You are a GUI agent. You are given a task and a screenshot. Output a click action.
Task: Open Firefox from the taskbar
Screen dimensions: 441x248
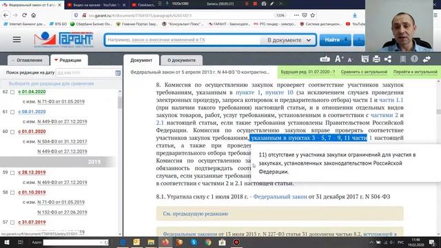[x=165, y=242]
